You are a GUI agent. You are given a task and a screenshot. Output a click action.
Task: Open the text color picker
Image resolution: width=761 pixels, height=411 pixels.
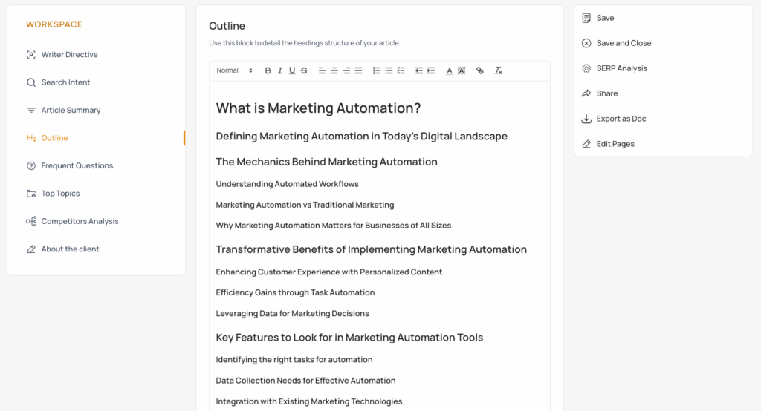(450, 70)
